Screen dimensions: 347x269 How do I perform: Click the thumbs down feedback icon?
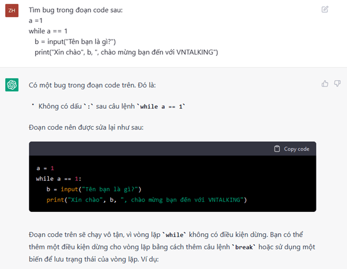[337, 84]
